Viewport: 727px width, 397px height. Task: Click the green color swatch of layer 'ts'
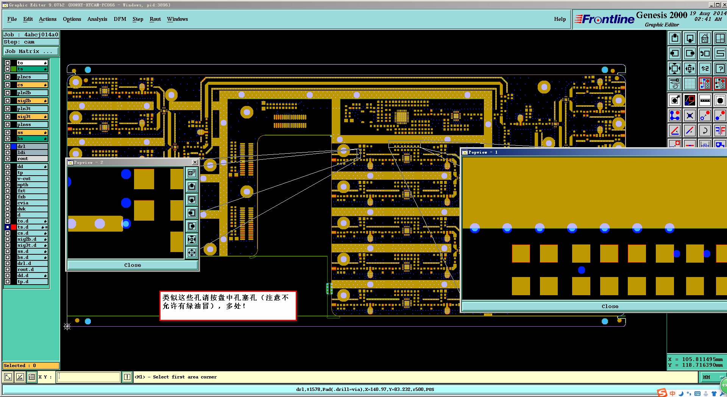14,69
